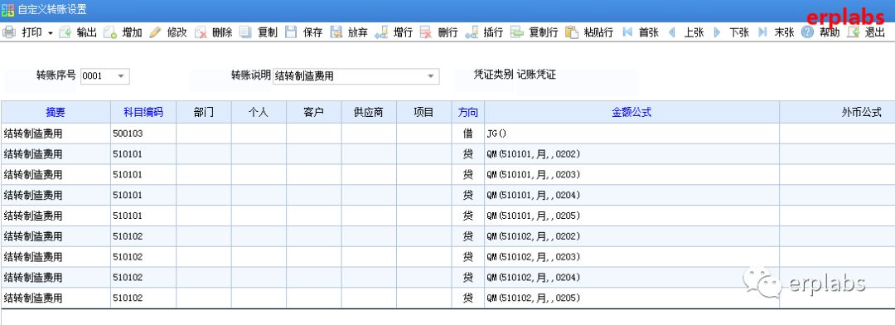Click the 输出 toolbar label
The width and height of the screenshot is (895, 325).
pos(87,33)
